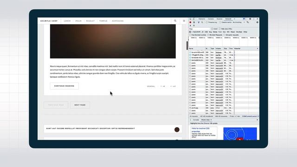Switch to the Sources tab

click(220, 19)
